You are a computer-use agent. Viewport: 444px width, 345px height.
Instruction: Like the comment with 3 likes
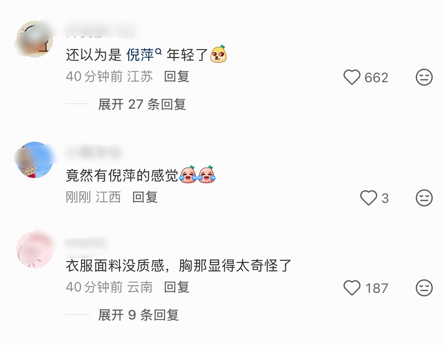[369, 198]
